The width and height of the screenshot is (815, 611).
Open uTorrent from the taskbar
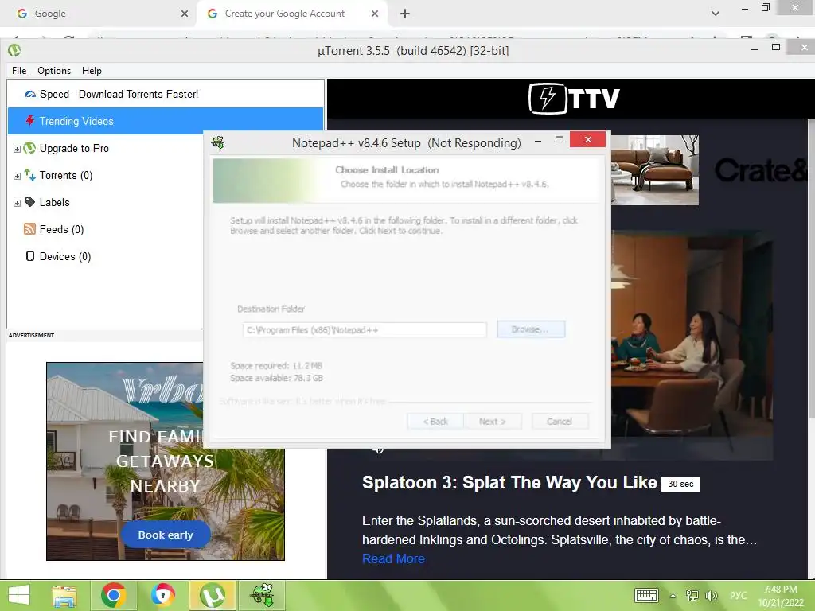click(x=212, y=595)
